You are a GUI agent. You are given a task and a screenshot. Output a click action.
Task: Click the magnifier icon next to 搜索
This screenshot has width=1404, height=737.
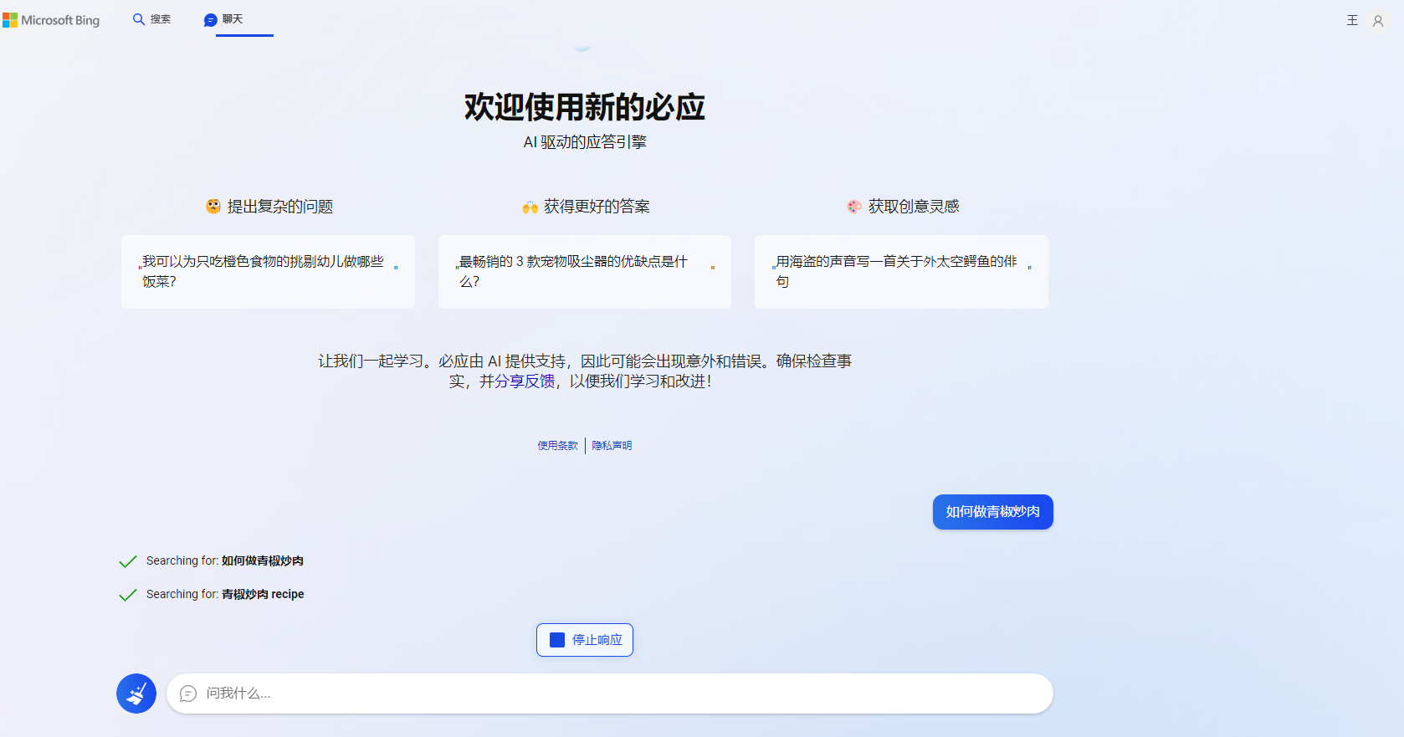tap(139, 19)
